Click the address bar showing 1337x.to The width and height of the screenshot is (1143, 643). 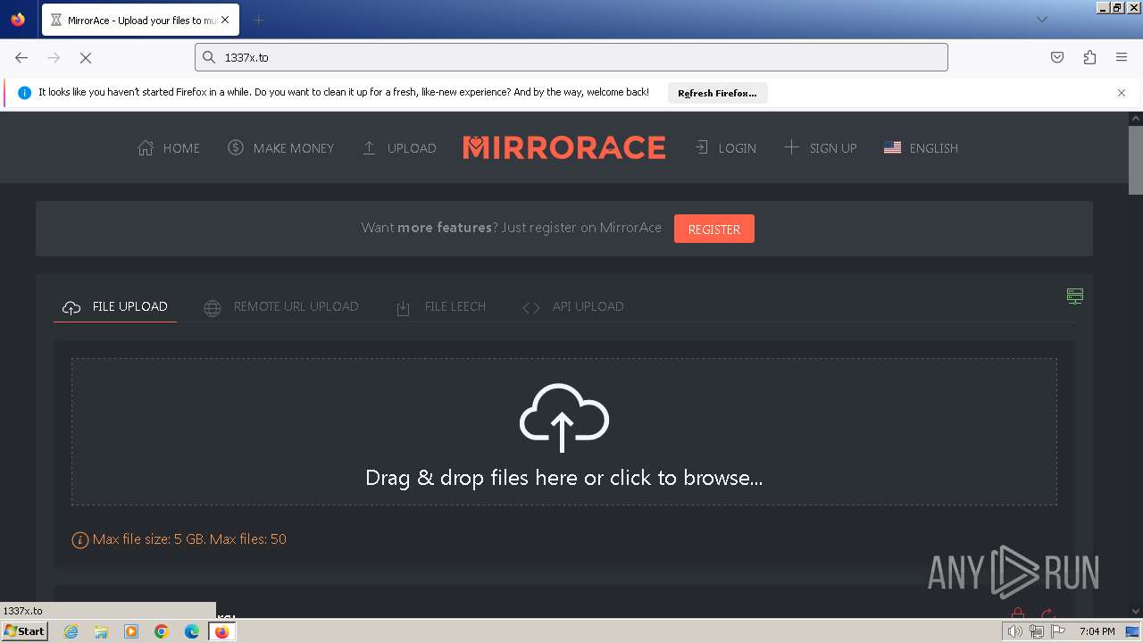pyautogui.click(x=571, y=57)
